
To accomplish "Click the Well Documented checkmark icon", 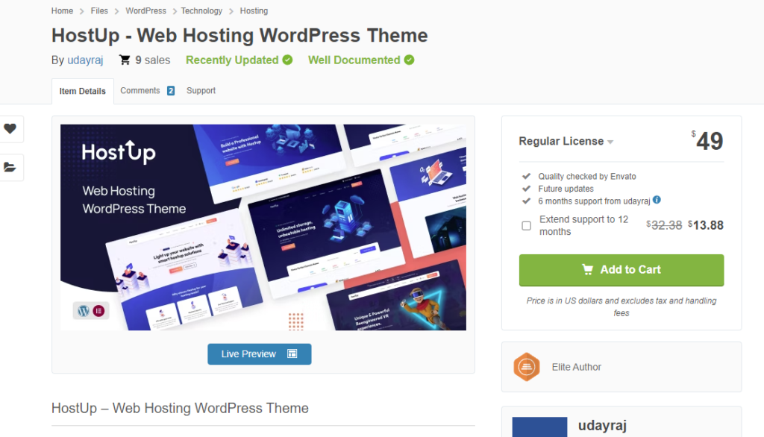I will tap(409, 60).
